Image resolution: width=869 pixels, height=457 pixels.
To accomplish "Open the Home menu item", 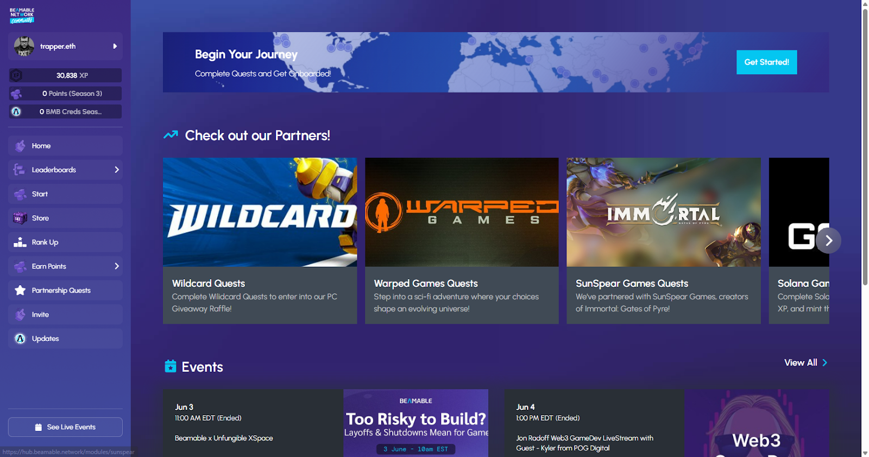I will click(x=65, y=146).
